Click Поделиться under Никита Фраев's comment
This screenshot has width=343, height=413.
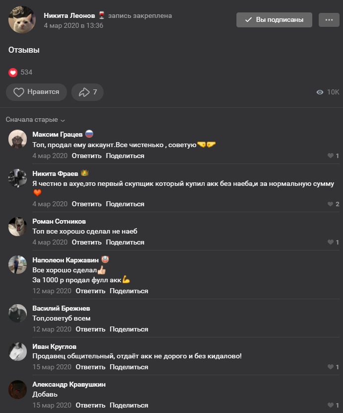pos(125,204)
